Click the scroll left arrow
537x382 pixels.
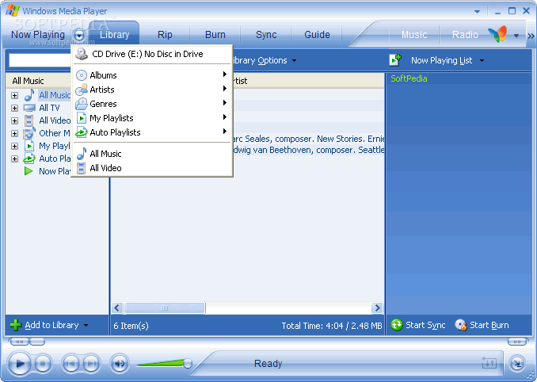click(x=116, y=308)
